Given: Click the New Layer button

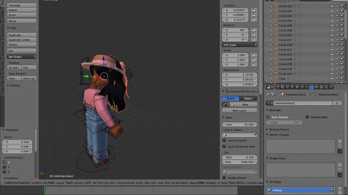Looking at the screenshot, I should coord(239,110).
